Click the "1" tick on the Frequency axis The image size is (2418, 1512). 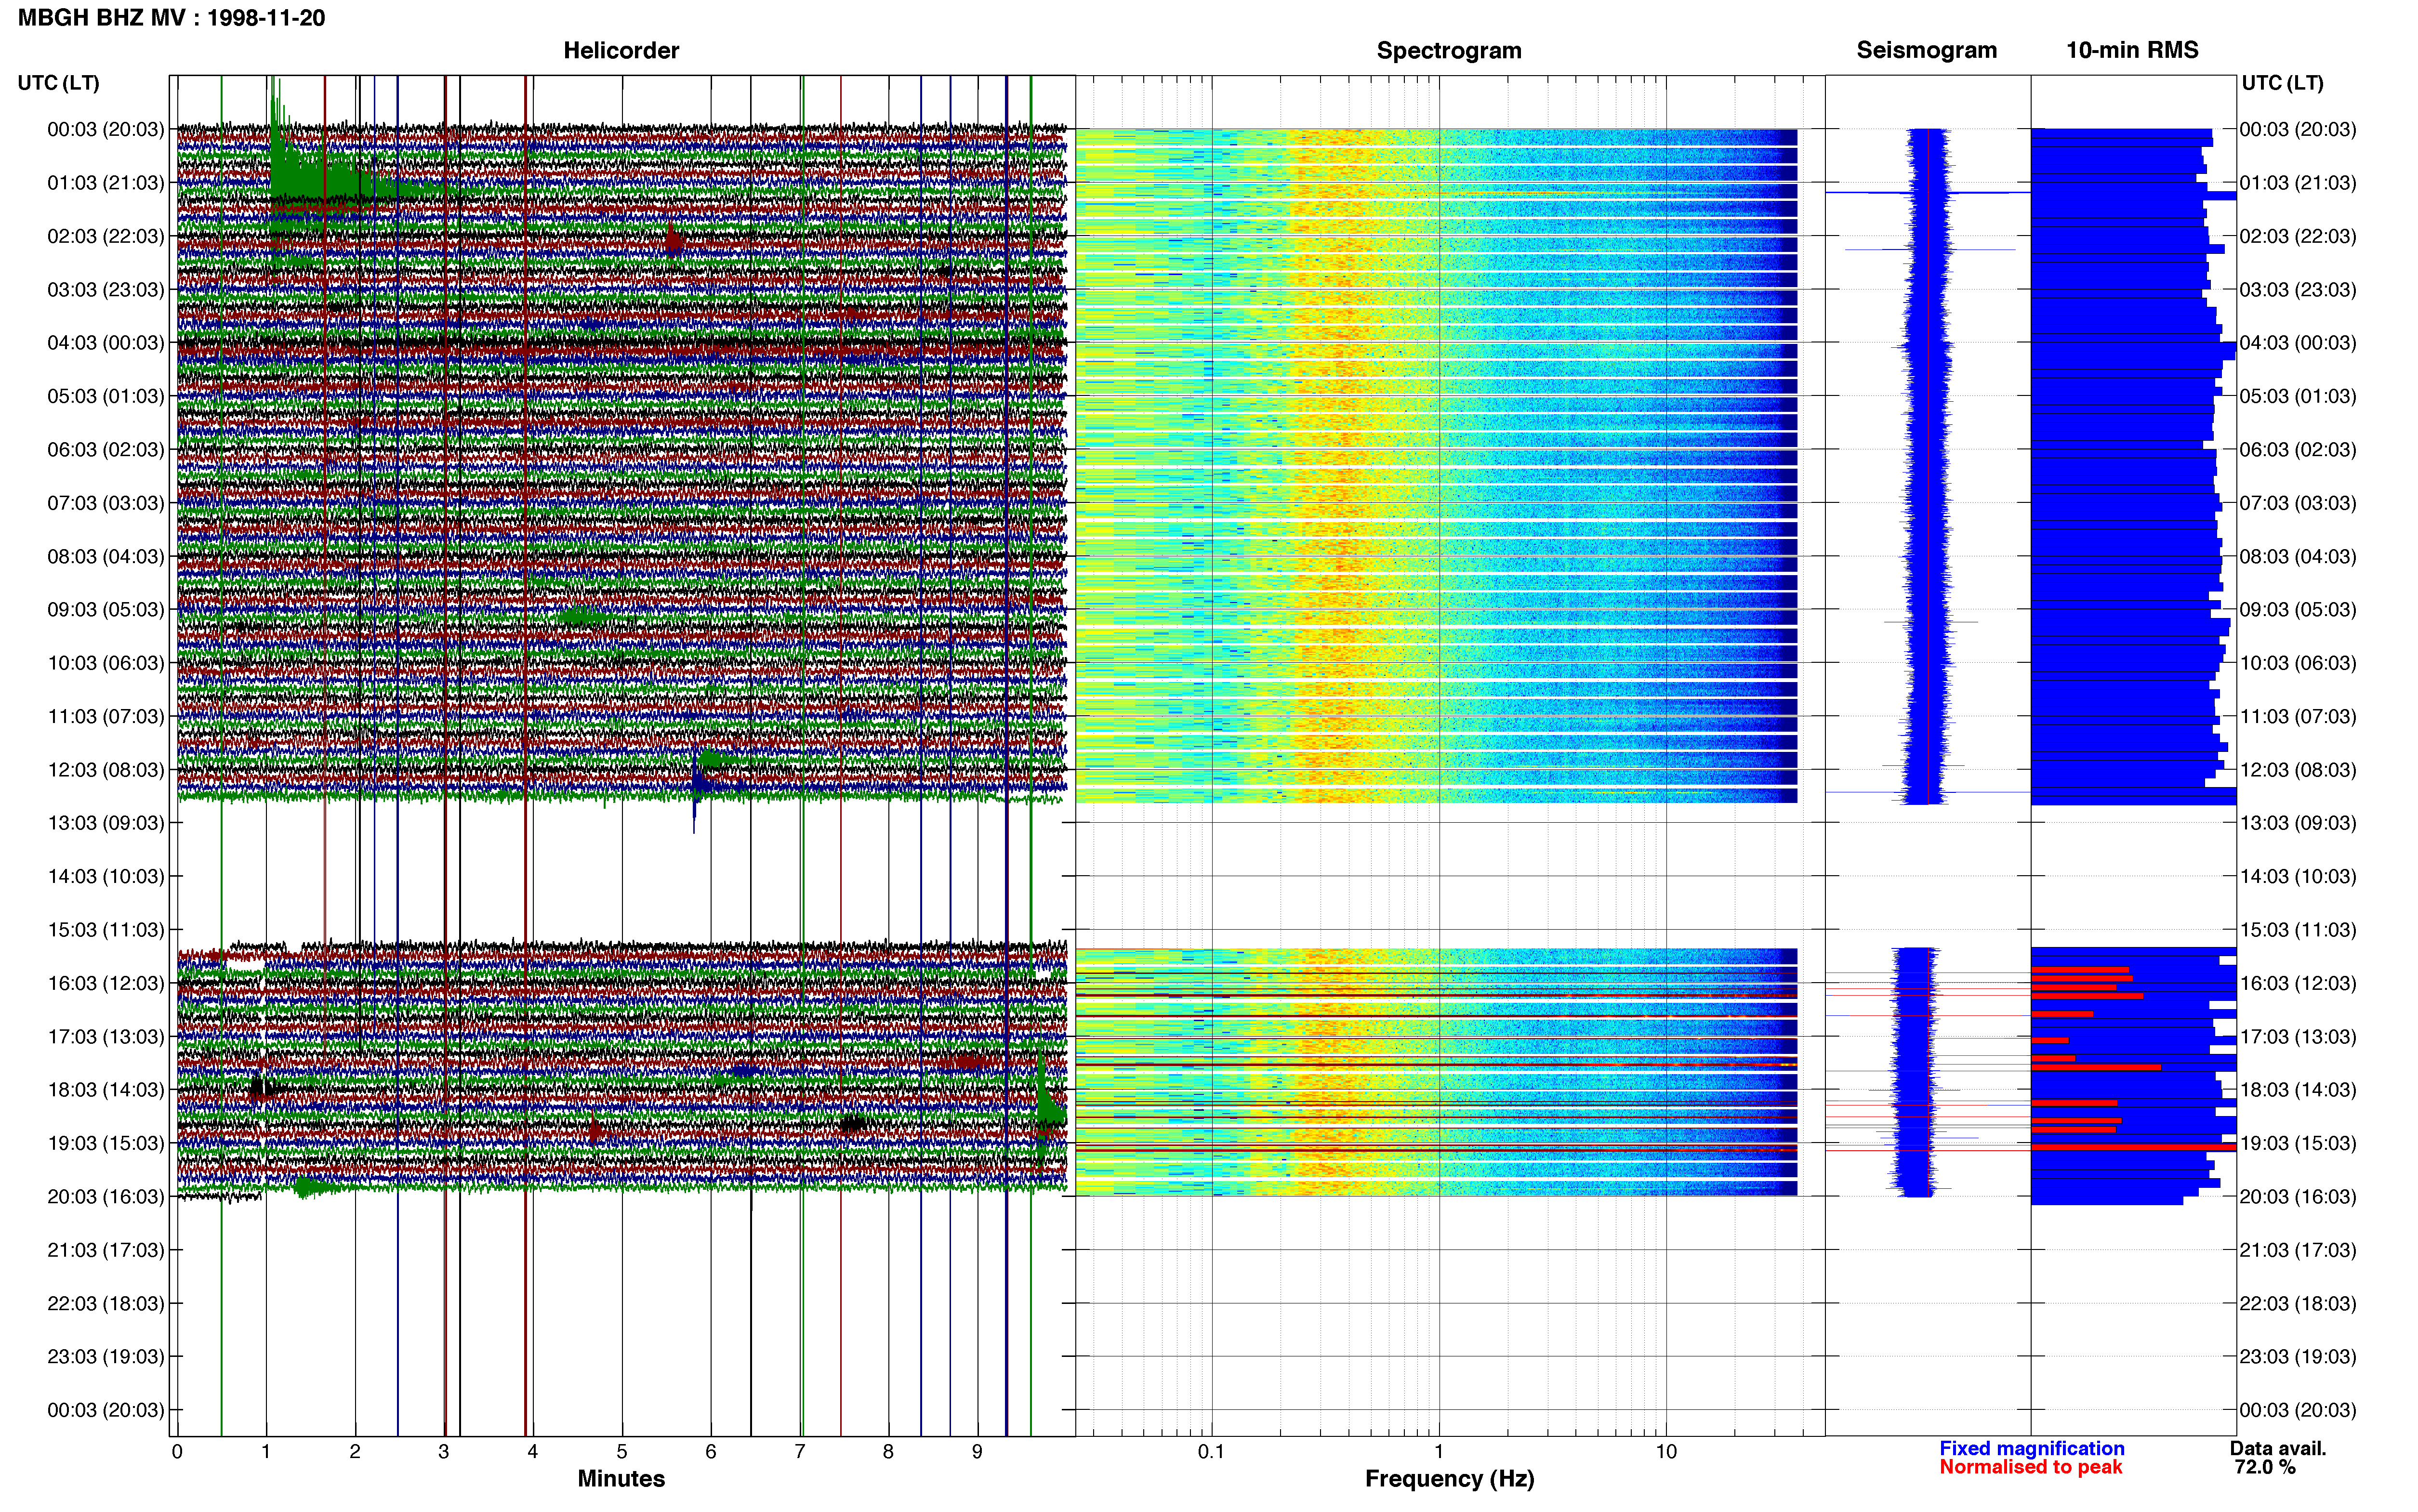(1439, 1452)
